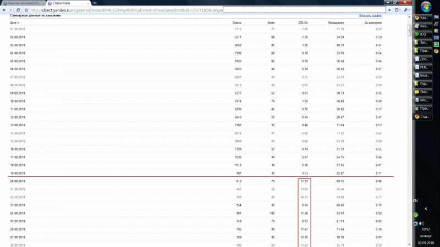The width and height of the screenshot is (440, 247).
Task: Select the 27.08.2010 date cell
Action: point(18,238)
